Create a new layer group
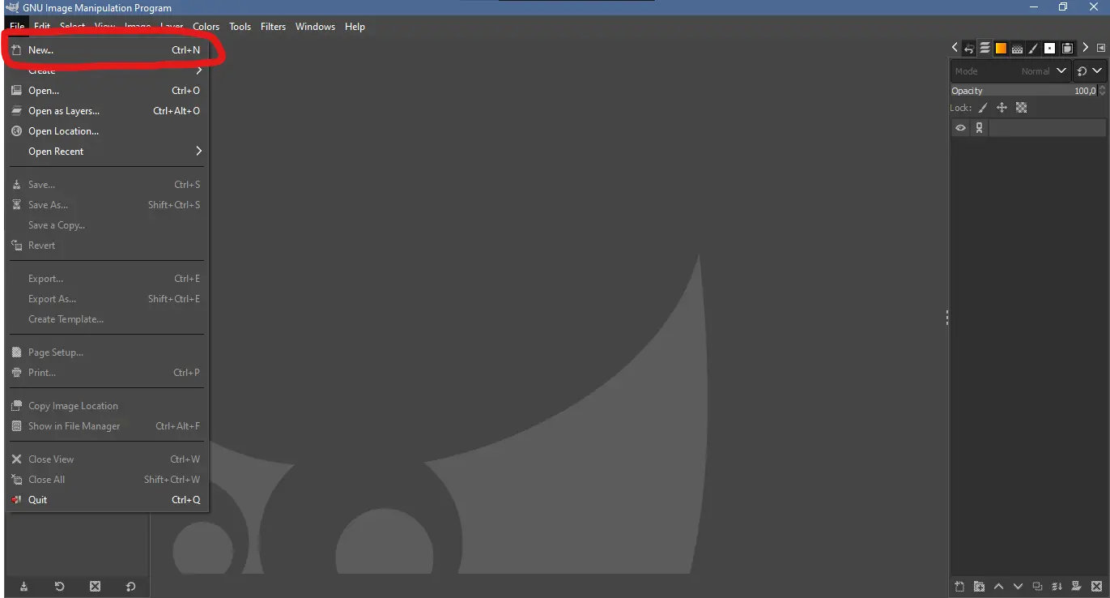 (979, 587)
